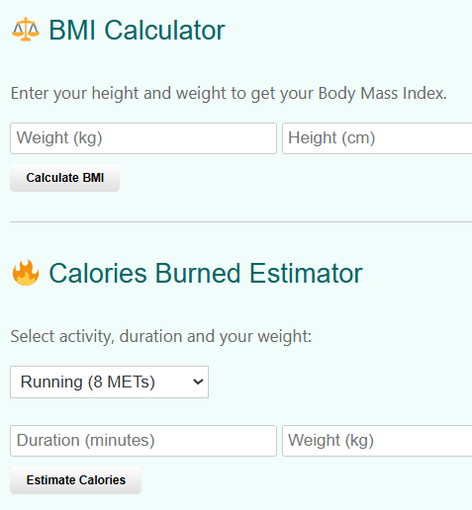Click the balance scales icon beside BMI Calculator

coord(26,30)
